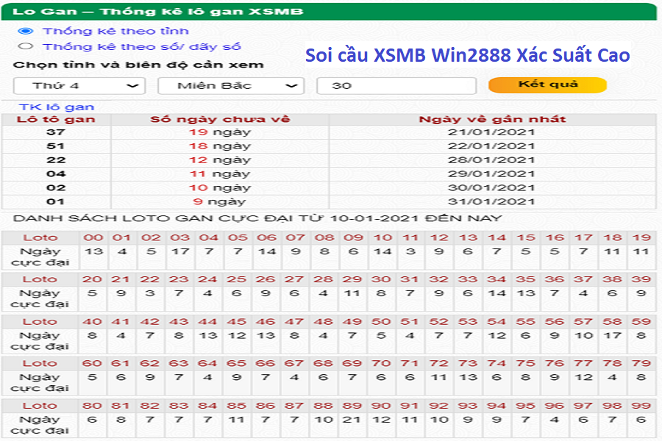This screenshot has width=662, height=441.
Task: Click Loto number 00 in grid header
Action: tap(93, 237)
